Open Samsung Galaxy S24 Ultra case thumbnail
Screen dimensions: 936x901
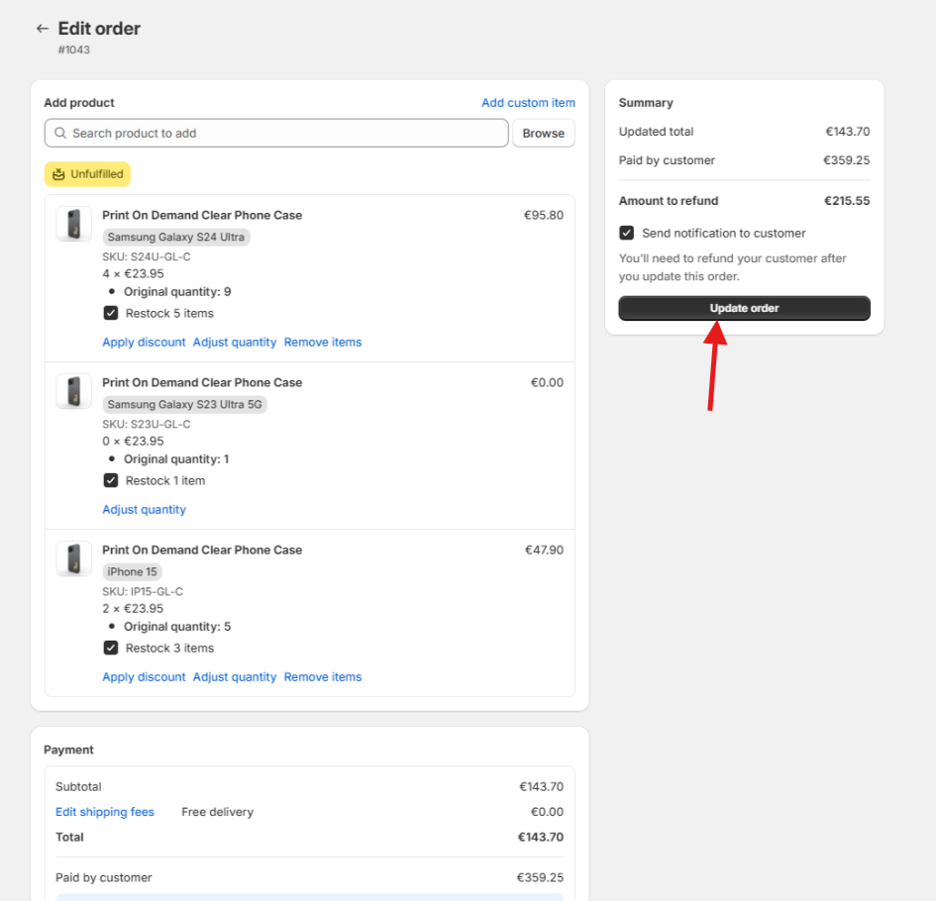click(x=74, y=225)
